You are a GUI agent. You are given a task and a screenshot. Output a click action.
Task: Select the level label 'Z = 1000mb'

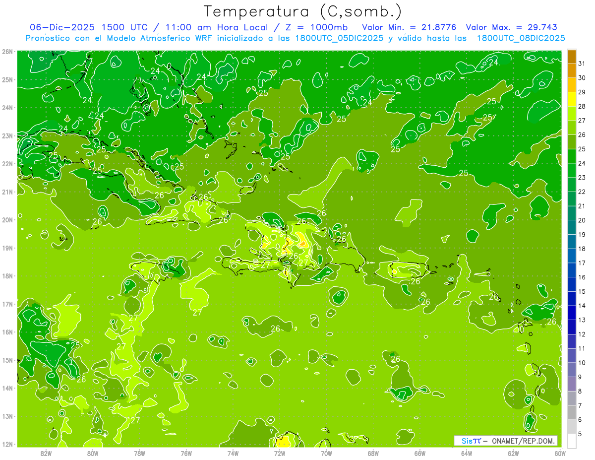(x=317, y=27)
